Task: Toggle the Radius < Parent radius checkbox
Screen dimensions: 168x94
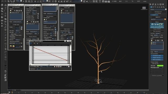Action: [10, 35]
